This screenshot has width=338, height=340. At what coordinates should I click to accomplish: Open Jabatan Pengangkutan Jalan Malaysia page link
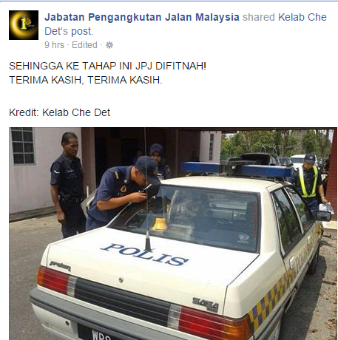click(x=142, y=17)
